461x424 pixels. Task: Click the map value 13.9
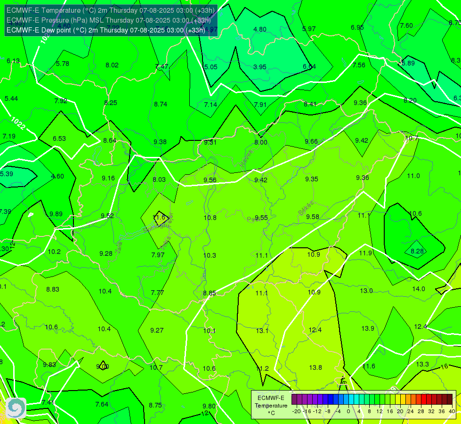coord(368,328)
